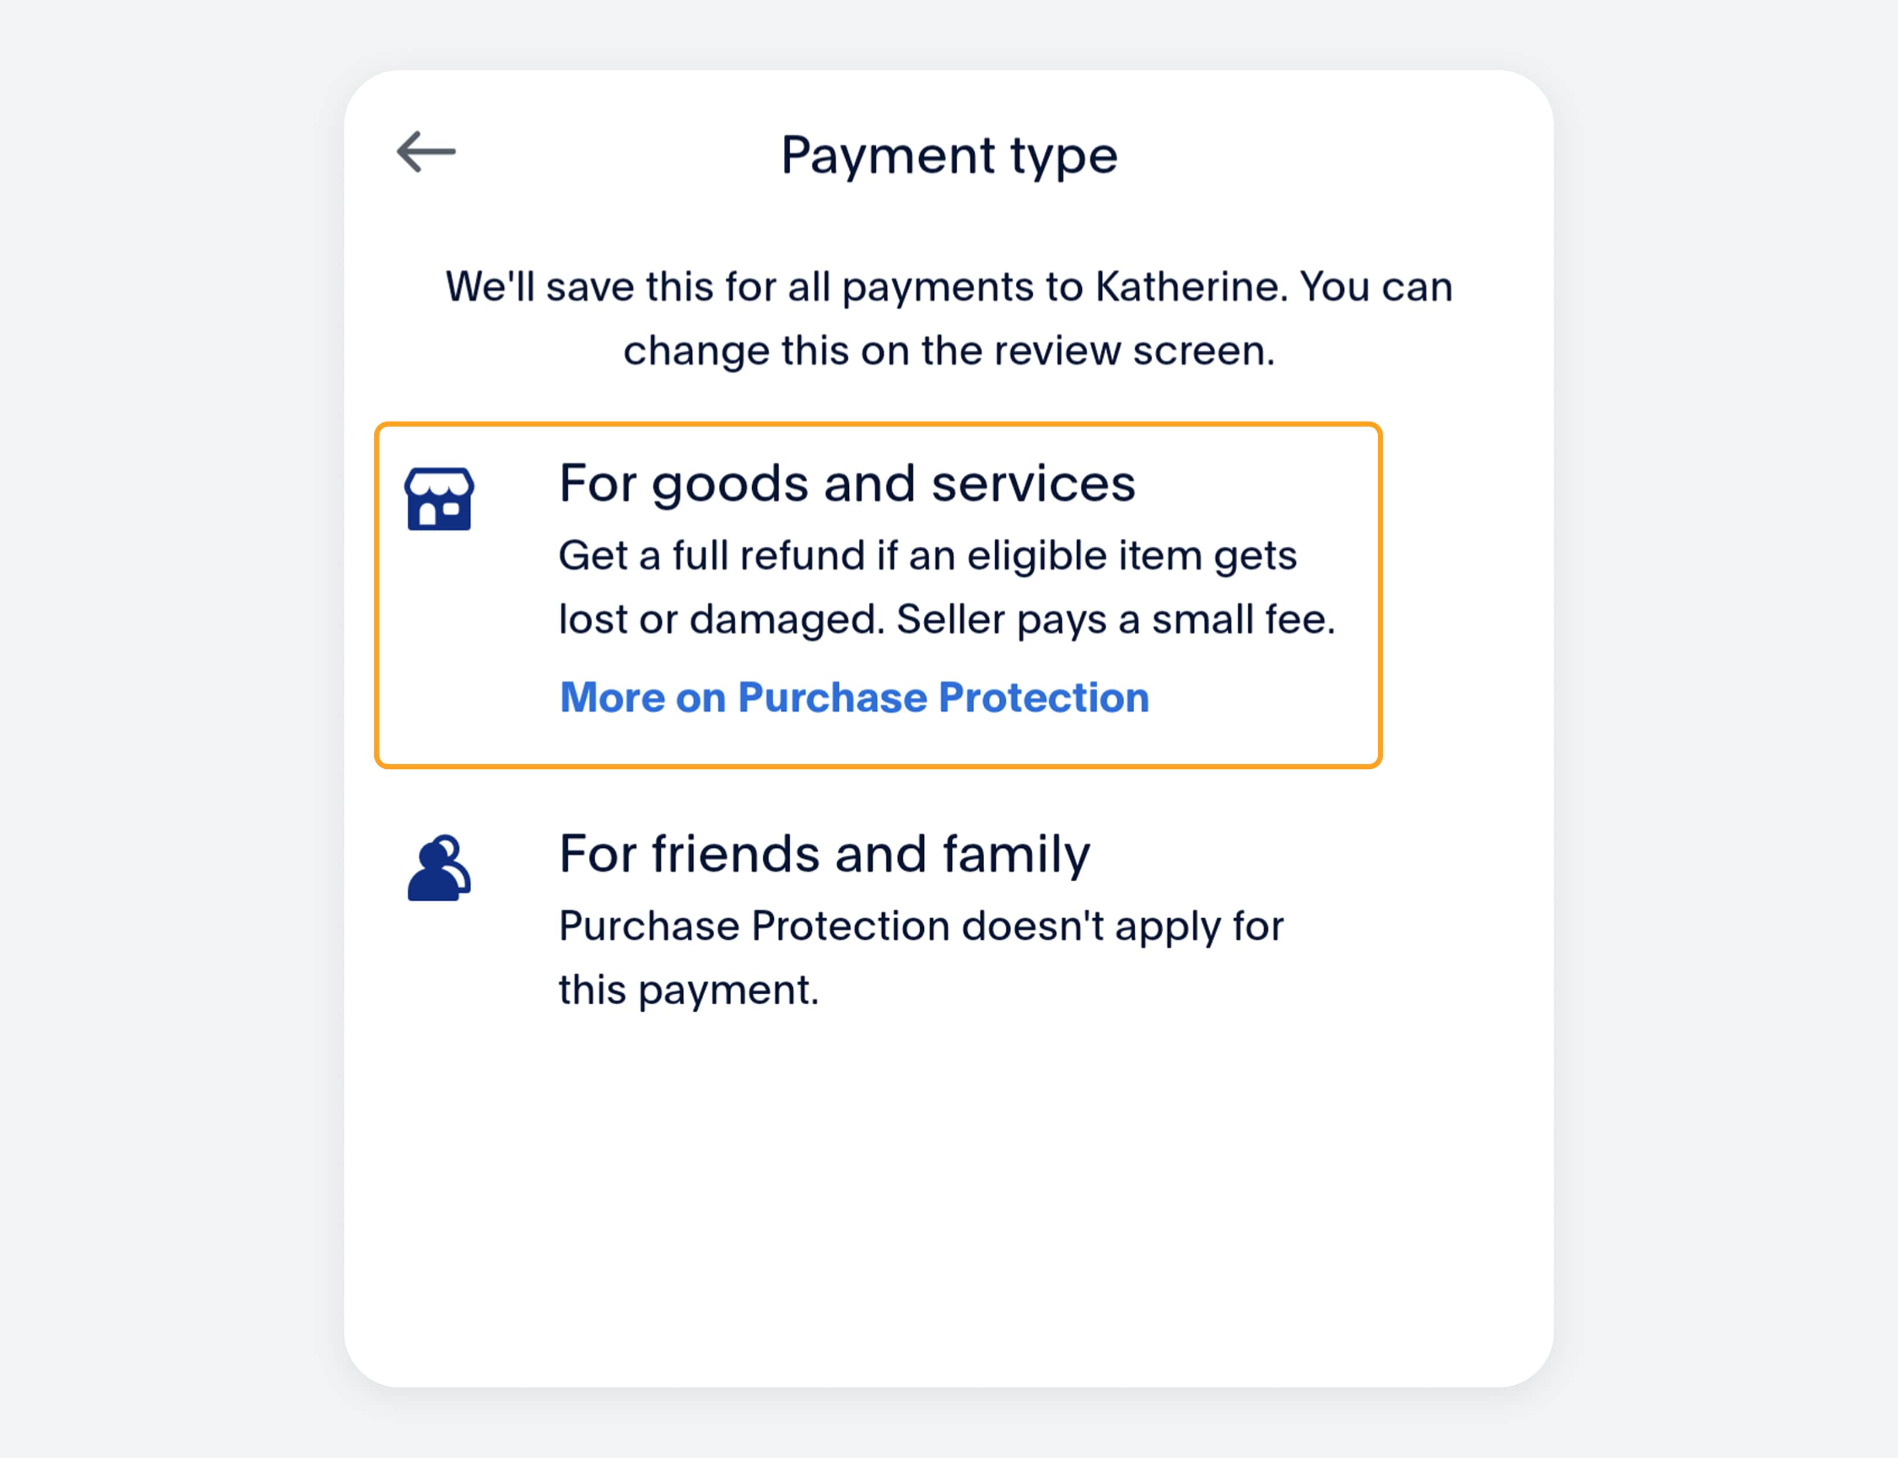Click the people icon for friends and family
1898x1458 pixels.
click(x=439, y=868)
